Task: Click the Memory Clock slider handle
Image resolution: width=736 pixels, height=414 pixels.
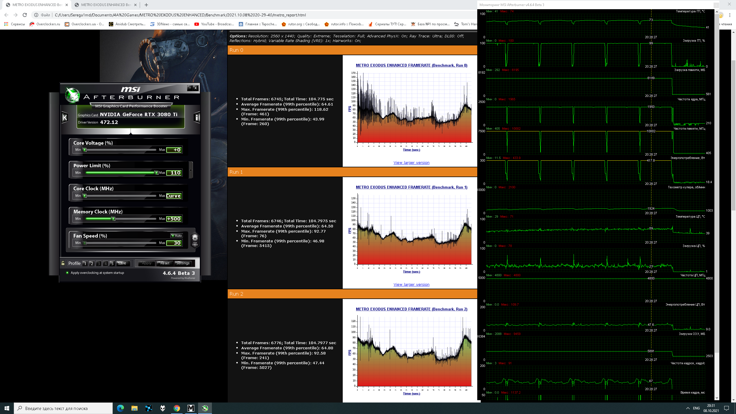Action: pos(114,219)
